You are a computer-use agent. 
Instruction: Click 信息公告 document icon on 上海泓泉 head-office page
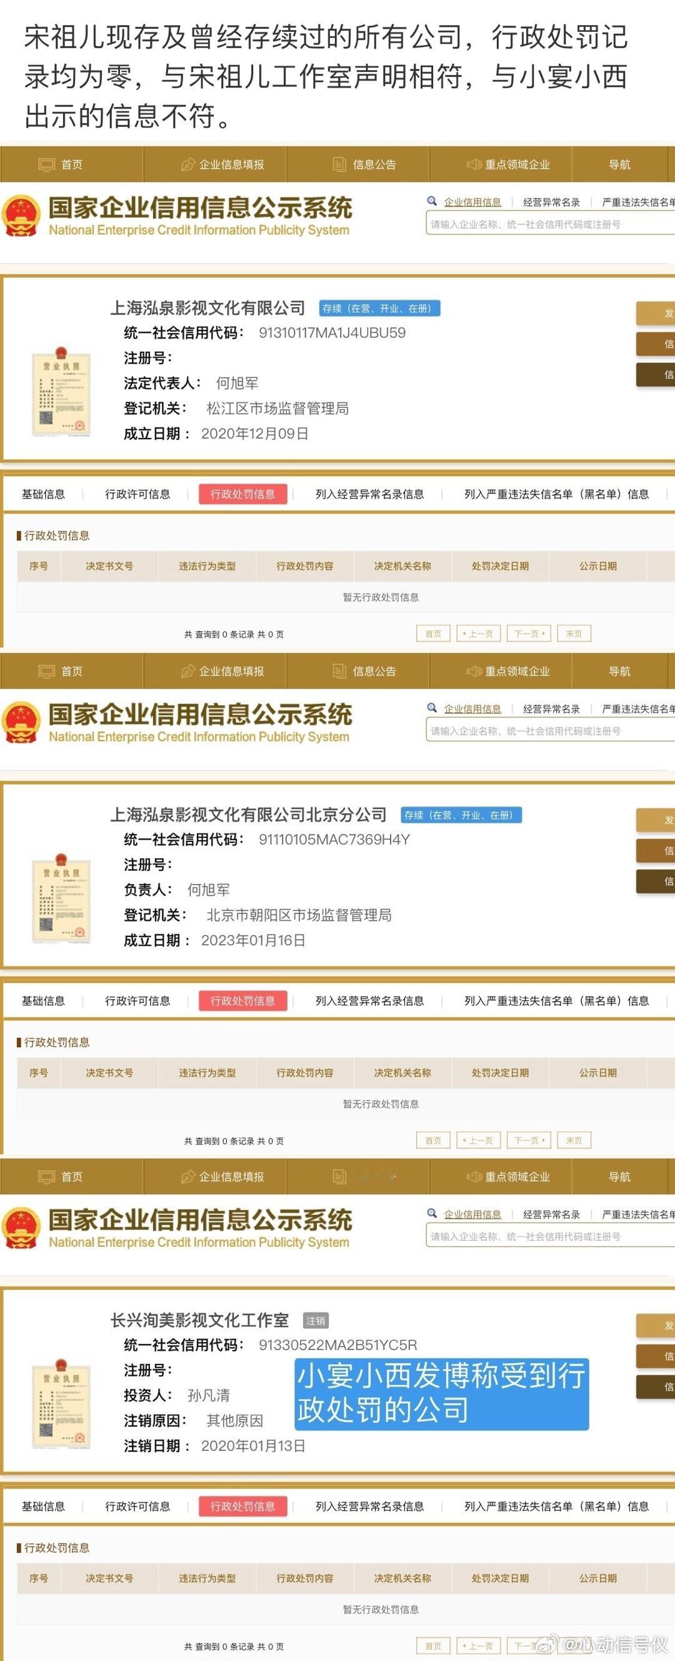pos(339,165)
